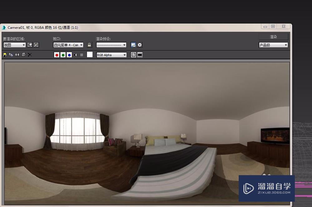Click the auto region selected icon

pyautogui.click(x=36, y=45)
